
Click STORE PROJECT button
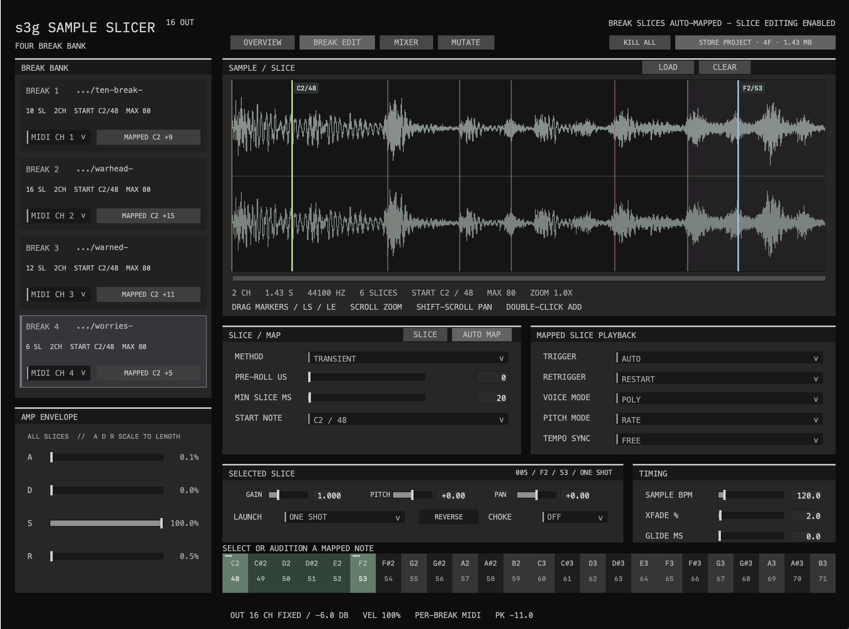755,42
